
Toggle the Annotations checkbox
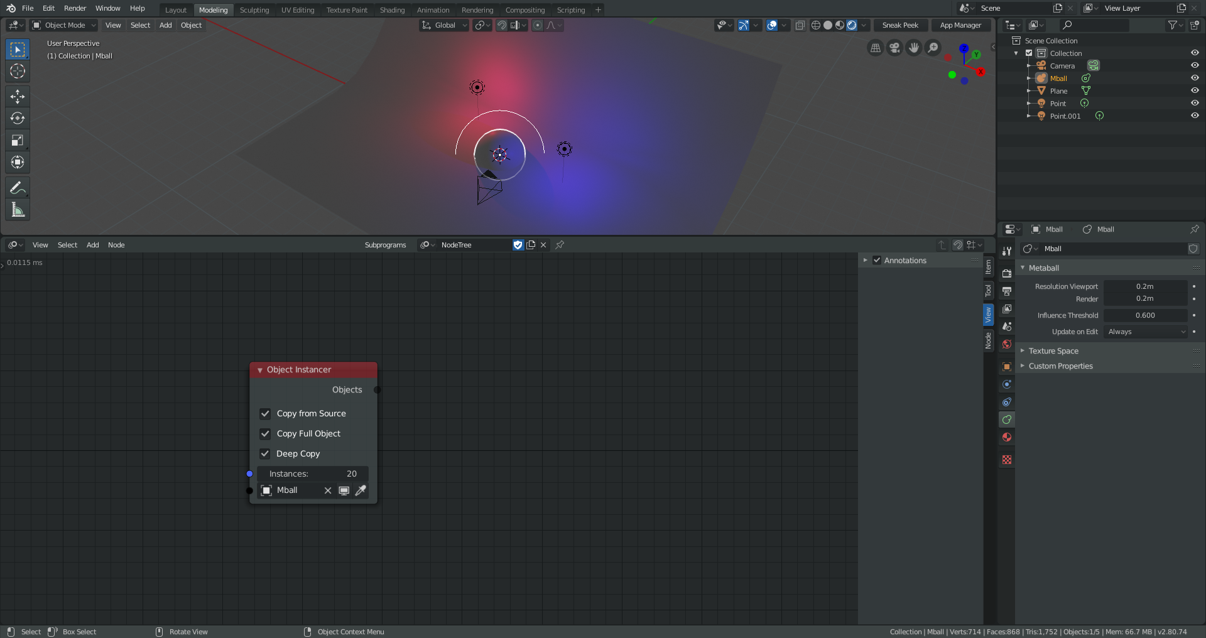click(x=877, y=260)
